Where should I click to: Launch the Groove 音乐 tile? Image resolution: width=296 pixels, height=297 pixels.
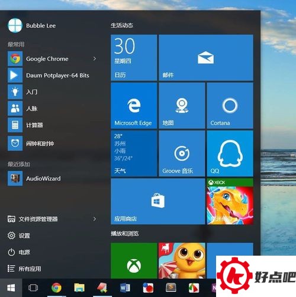point(182,154)
